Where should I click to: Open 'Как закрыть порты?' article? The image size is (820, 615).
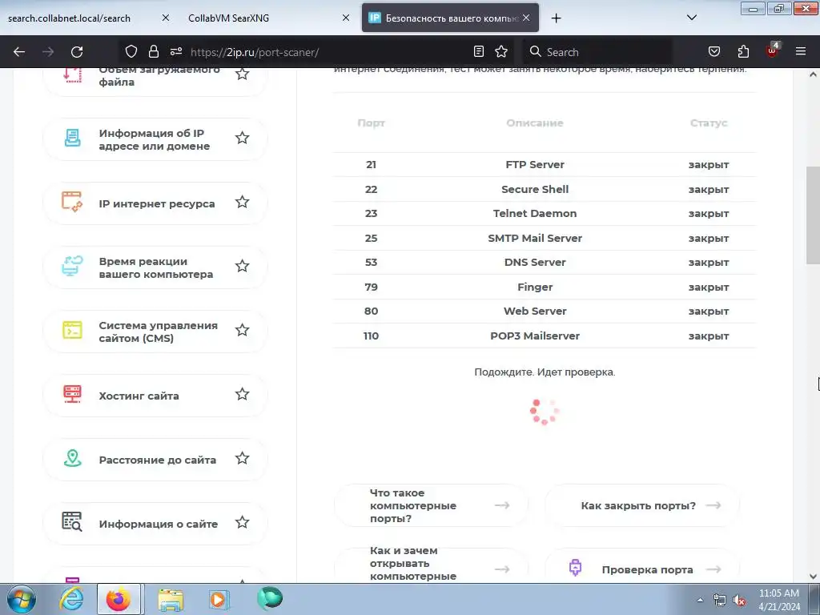click(x=642, y=506)
